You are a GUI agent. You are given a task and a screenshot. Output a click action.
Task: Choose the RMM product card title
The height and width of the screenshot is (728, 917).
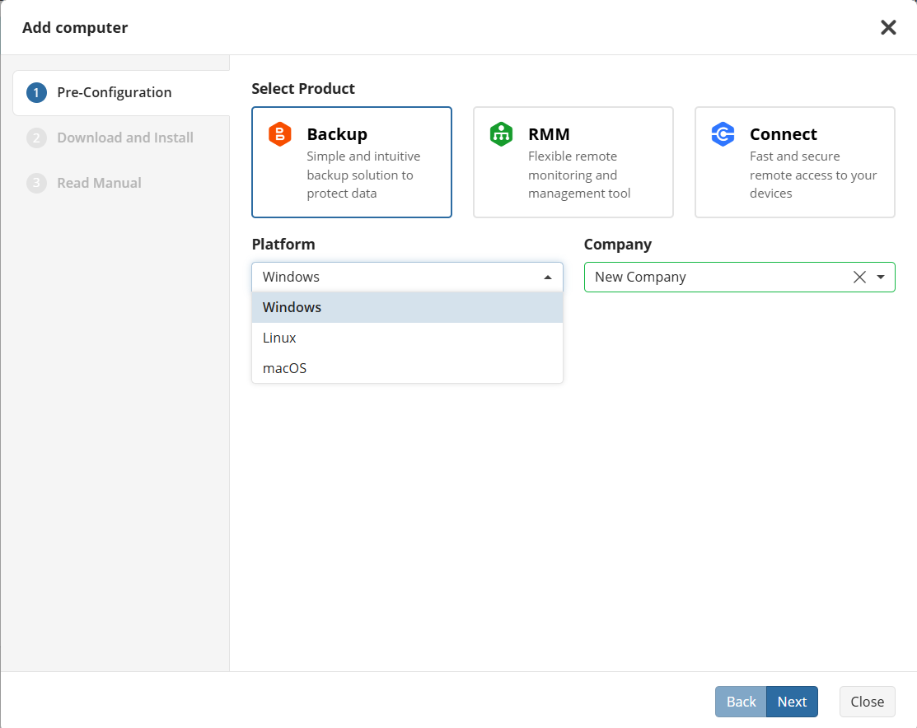click(549, 134)
